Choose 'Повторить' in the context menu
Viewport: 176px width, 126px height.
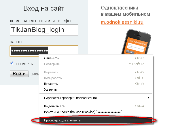coord(96,64)
